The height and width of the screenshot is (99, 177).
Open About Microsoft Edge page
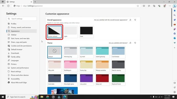point(22,82)
